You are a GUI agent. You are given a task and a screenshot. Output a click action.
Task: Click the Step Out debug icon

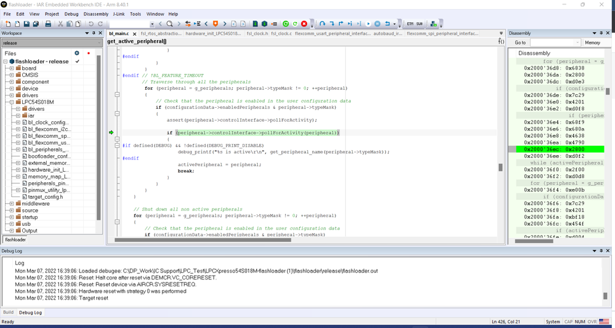341,24
